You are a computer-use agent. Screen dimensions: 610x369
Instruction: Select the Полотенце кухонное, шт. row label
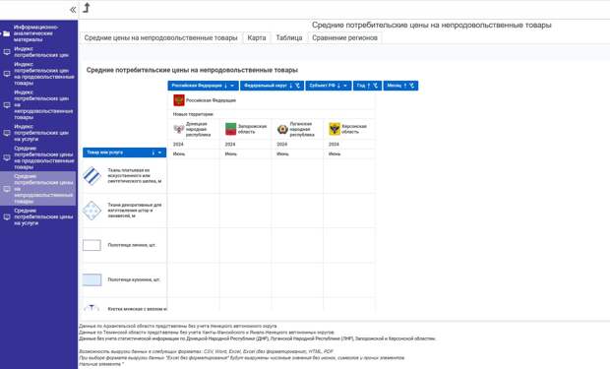(x=134, y=279)
